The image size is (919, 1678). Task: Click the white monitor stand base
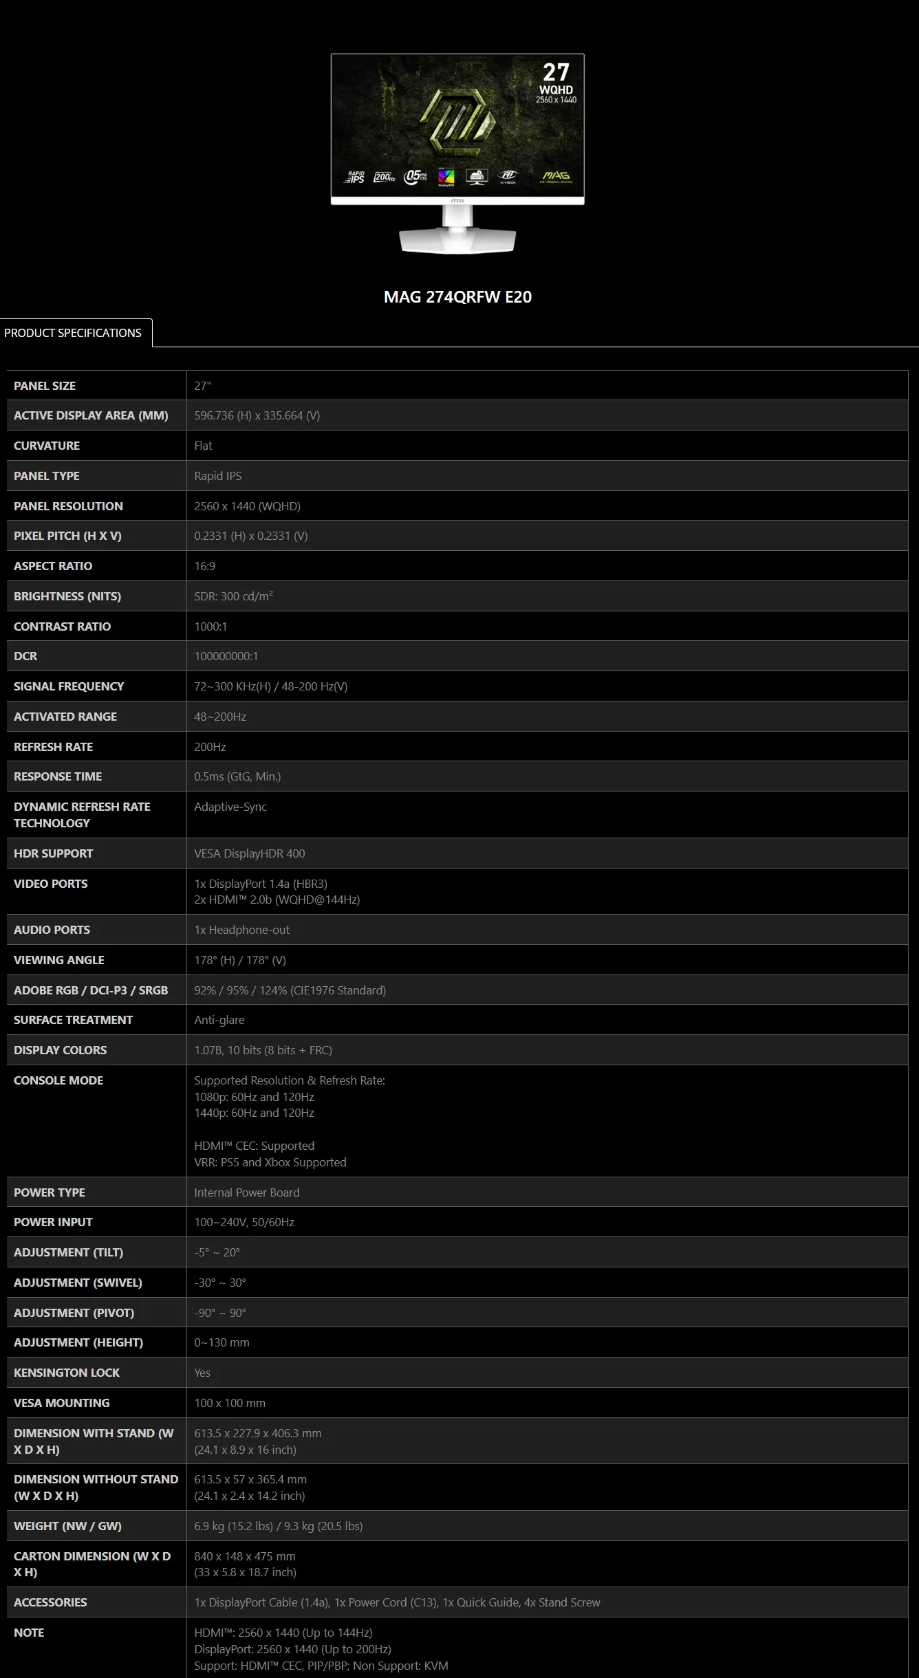[457, 241]
